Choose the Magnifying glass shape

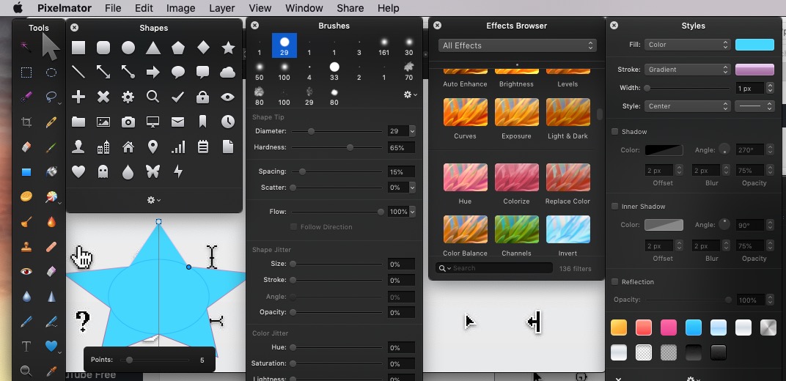click(153, 97)
